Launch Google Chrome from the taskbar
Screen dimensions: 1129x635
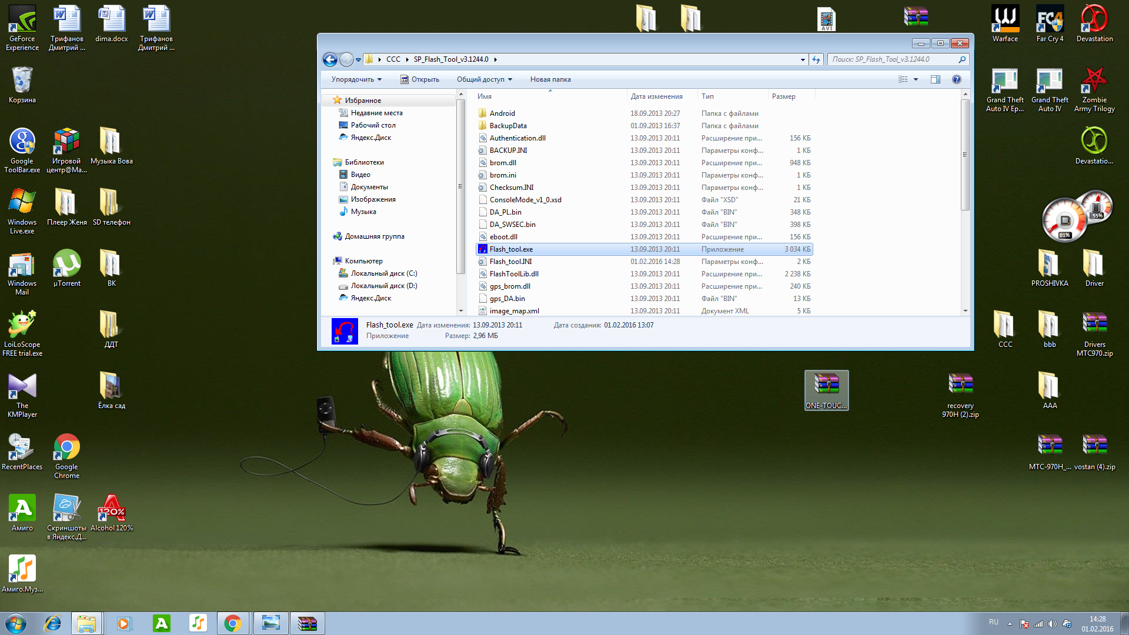click(232, 623)
